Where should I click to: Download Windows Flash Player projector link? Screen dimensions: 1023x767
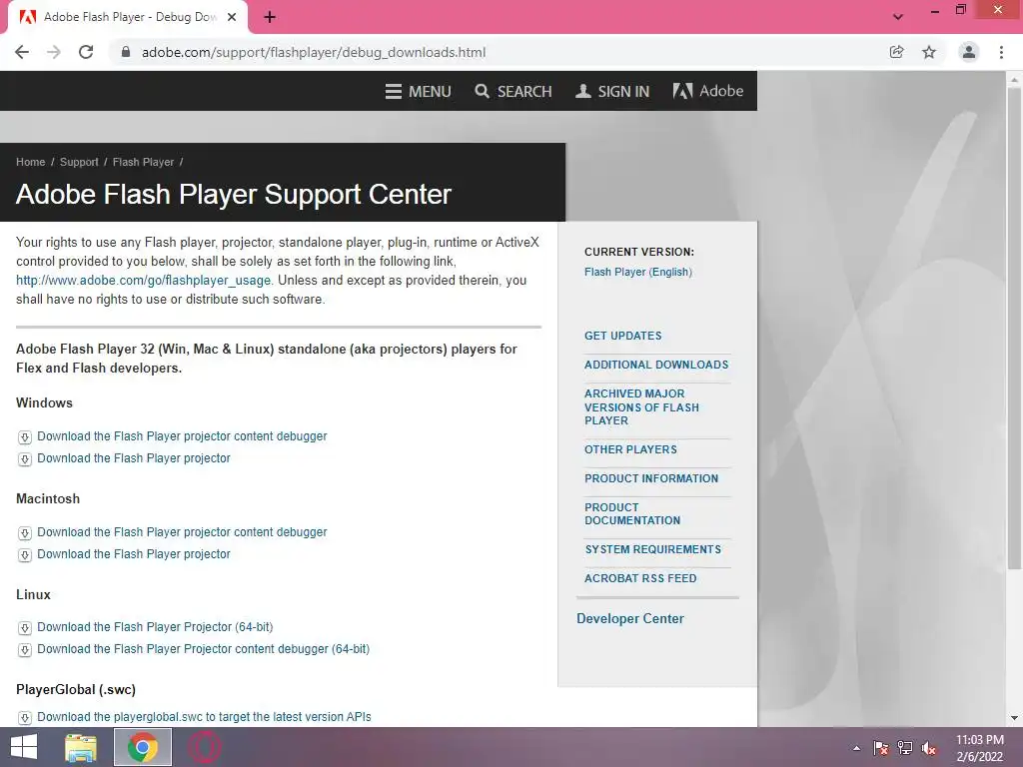point(134,458)
